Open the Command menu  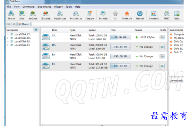29,7
